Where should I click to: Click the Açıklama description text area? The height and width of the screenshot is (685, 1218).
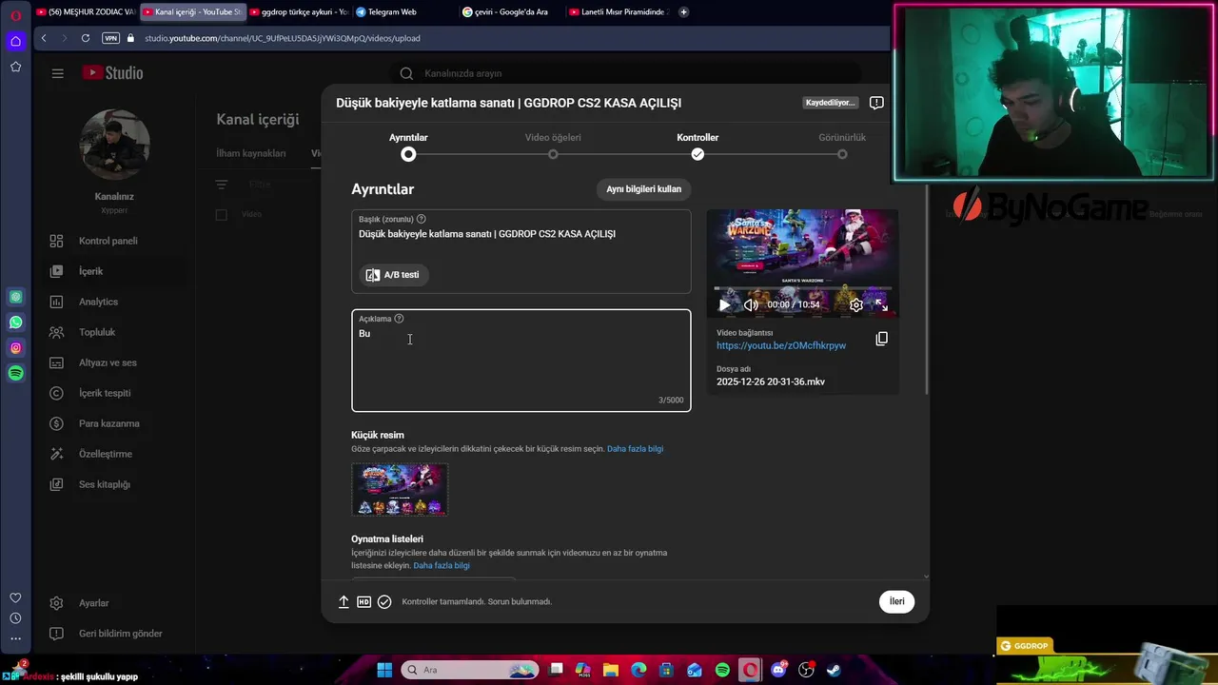(521, 362)
